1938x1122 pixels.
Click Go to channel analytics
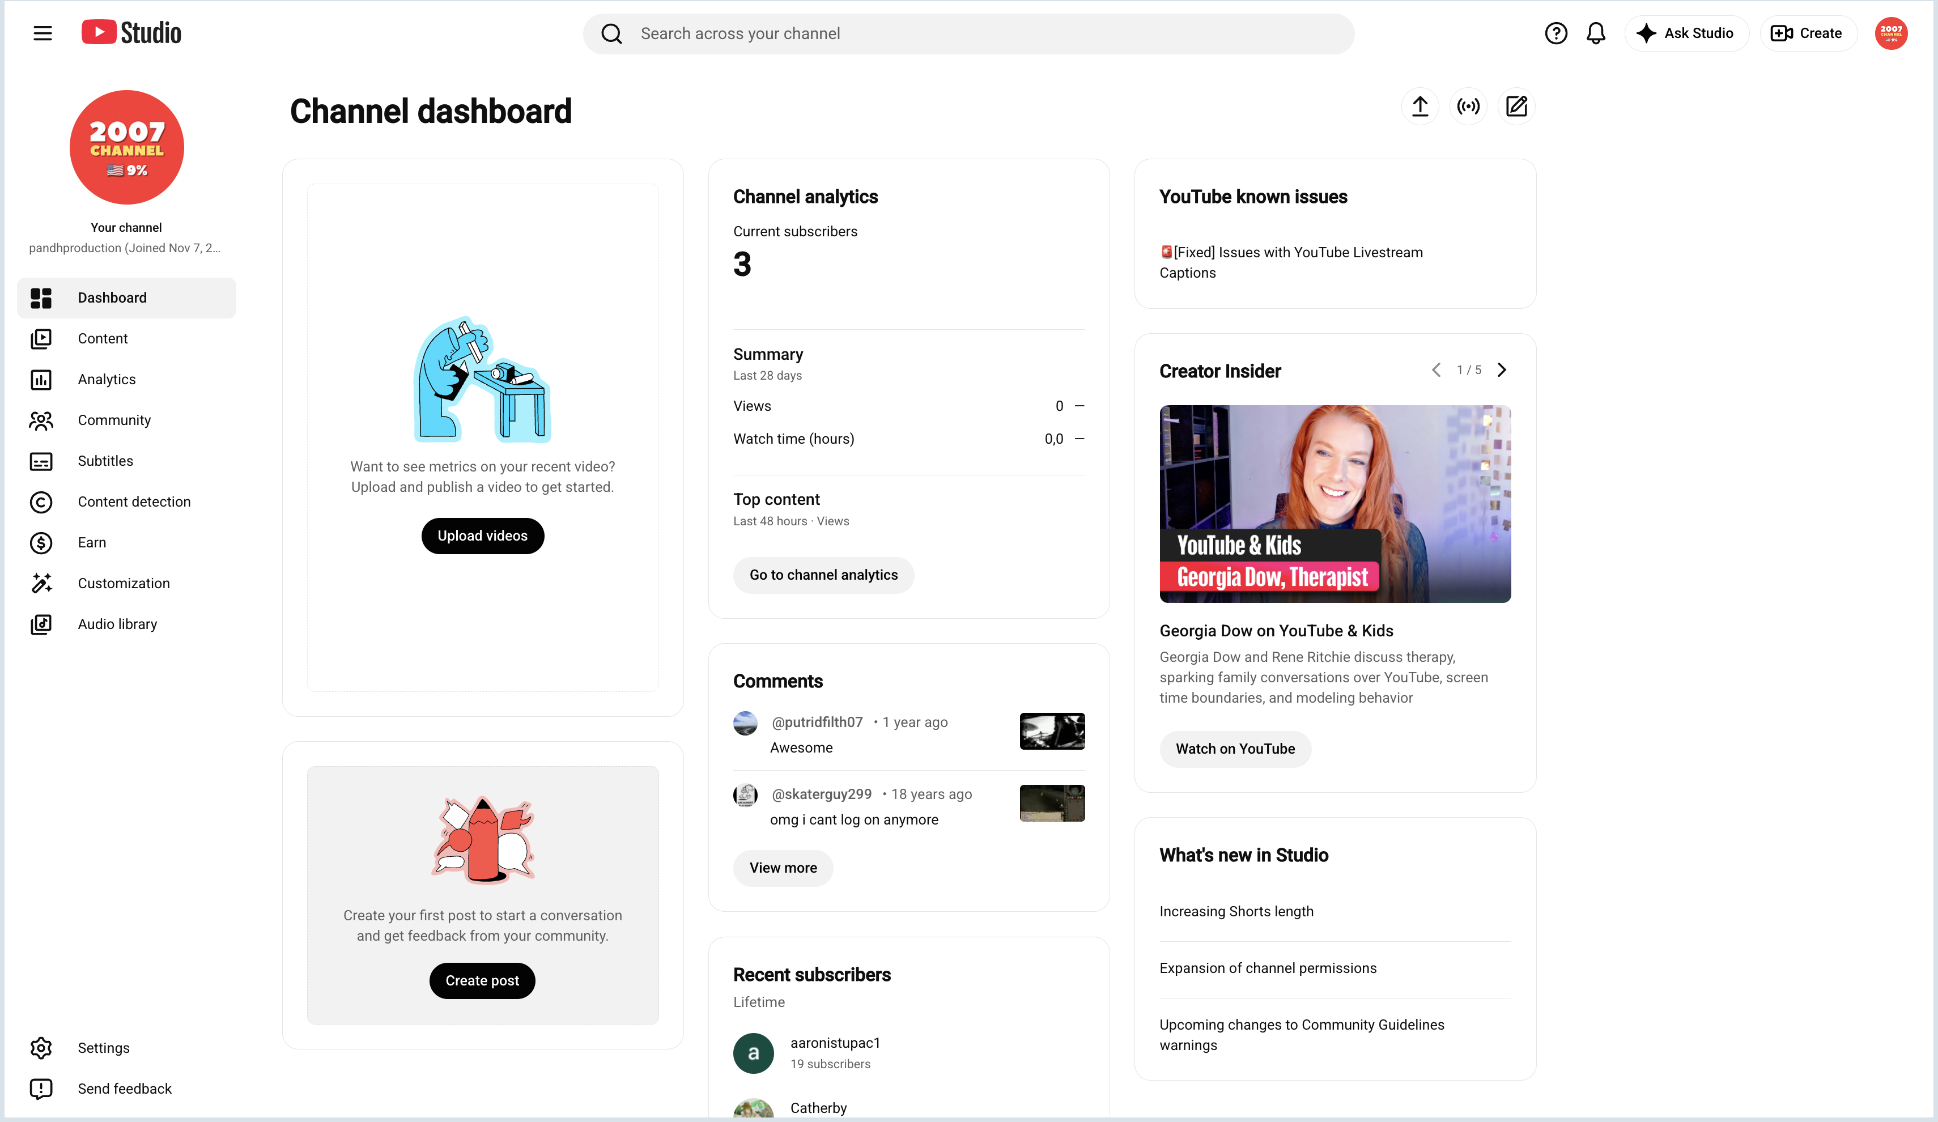[x=824, y=575]
